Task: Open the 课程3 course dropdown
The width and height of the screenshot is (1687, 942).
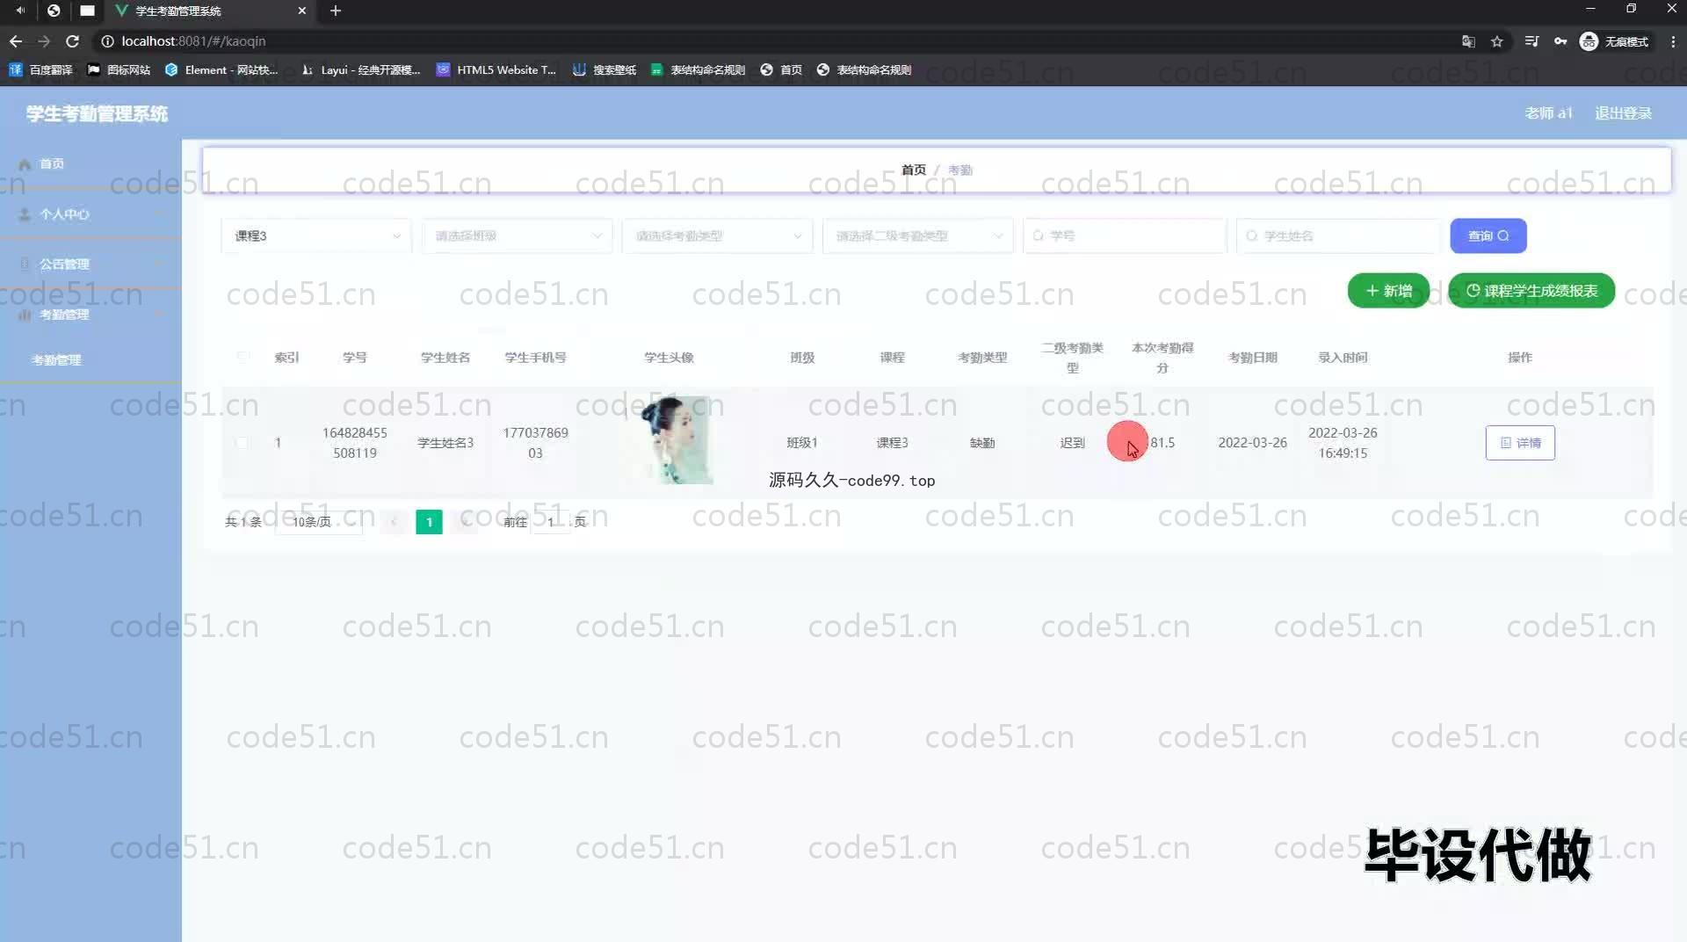Action: (316, 235)
